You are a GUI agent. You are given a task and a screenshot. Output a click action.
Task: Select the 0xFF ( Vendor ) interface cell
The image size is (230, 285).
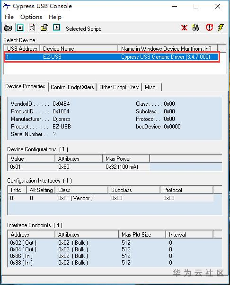75,198
